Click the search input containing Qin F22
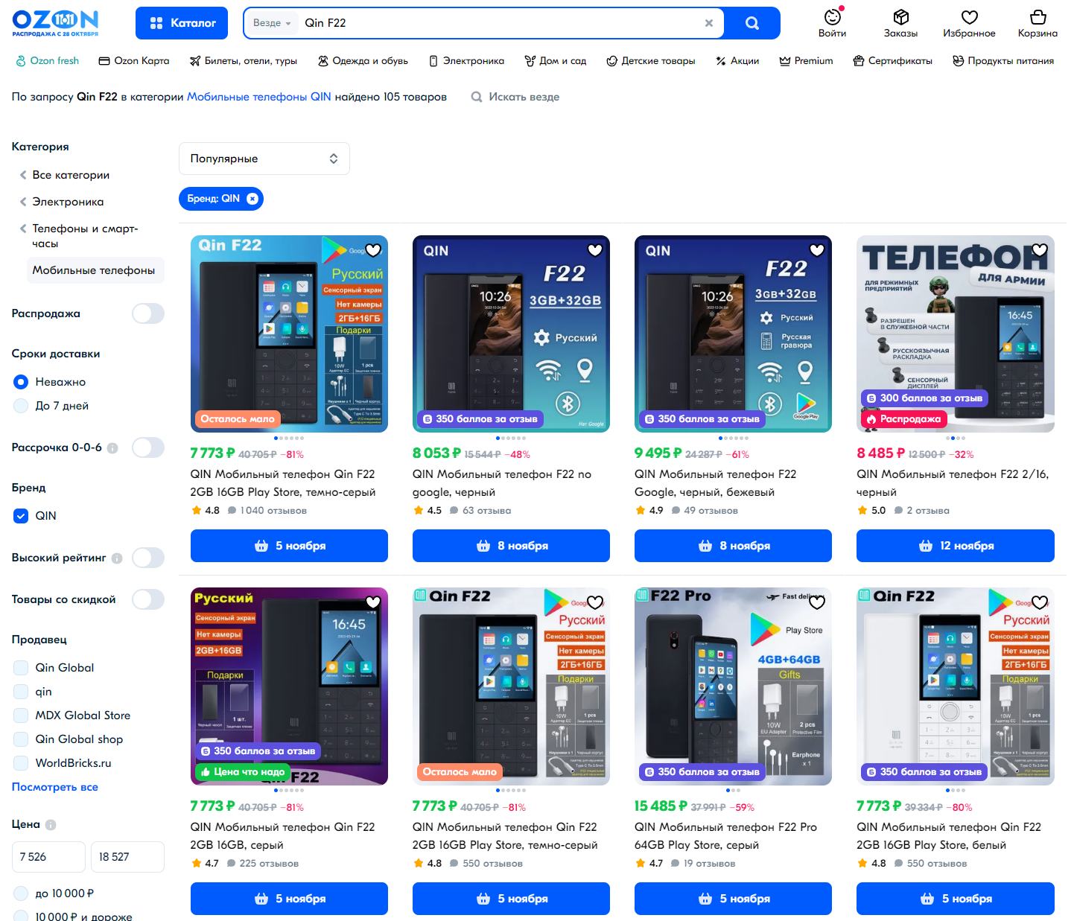Screen dimensions: 1074x921 pyautogui.click(x=499, y=23)
